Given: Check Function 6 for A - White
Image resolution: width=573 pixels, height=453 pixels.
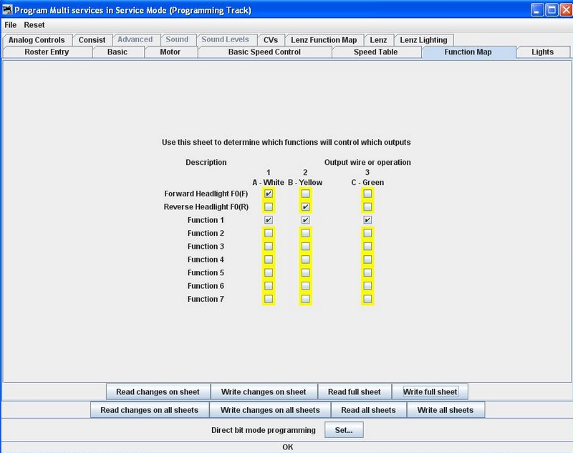Looking at the screenshot, I should pos(268,285).
